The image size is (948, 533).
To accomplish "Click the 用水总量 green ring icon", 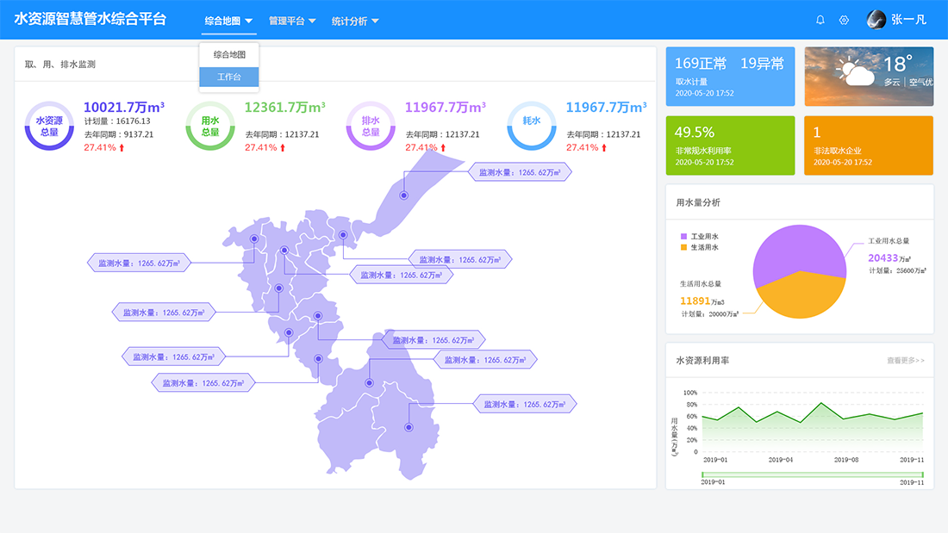I will [210, 126].
